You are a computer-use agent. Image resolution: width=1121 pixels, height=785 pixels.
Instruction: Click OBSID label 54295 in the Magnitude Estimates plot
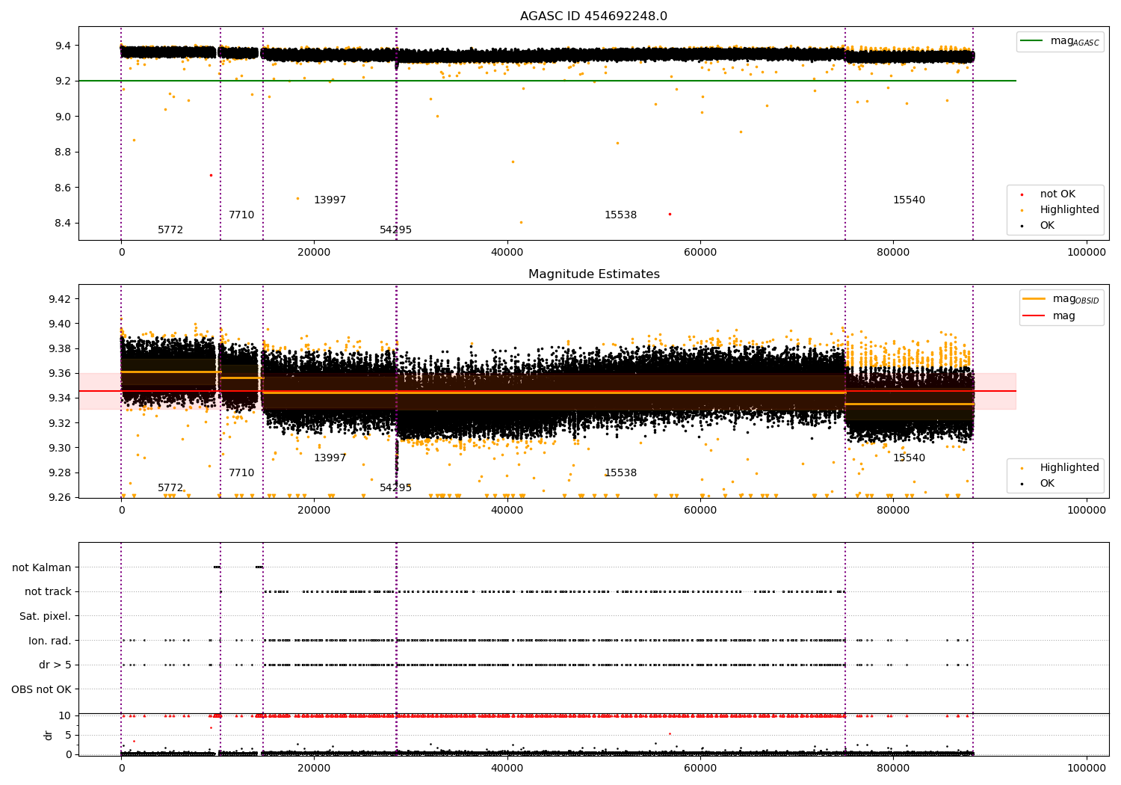(x=395, y=488)
